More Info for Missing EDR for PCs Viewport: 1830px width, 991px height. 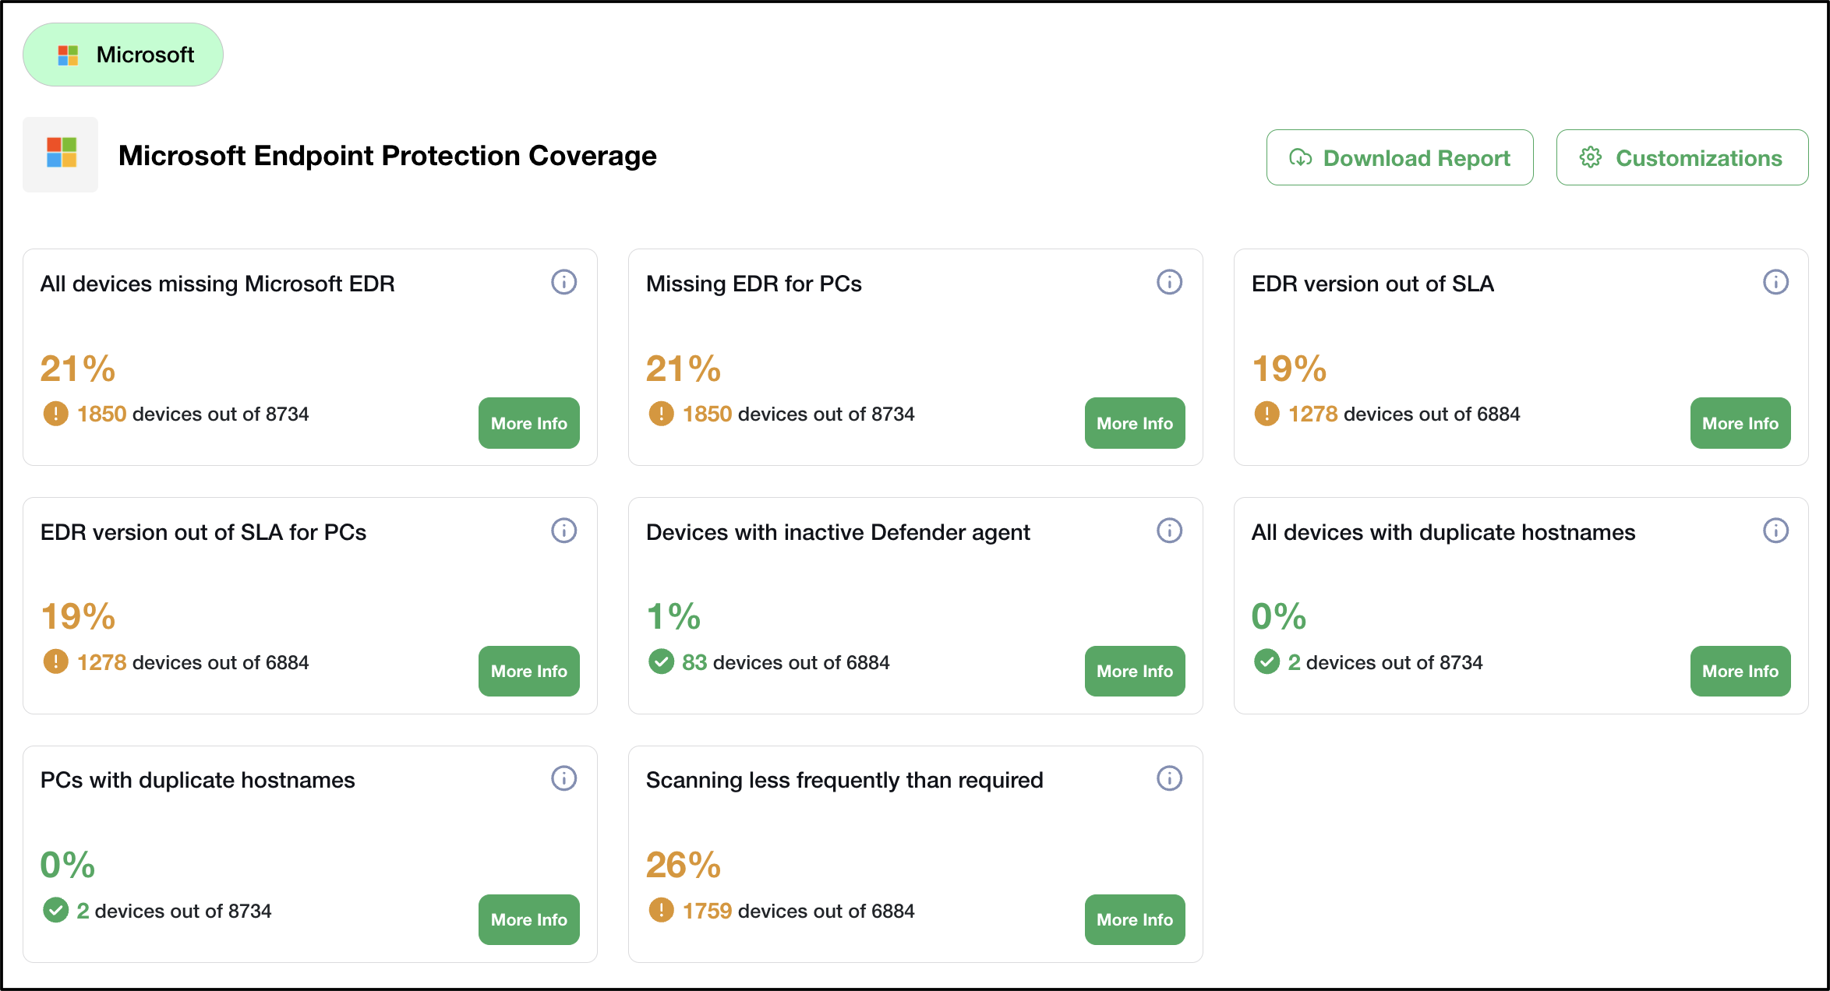tap(1135, 423)
